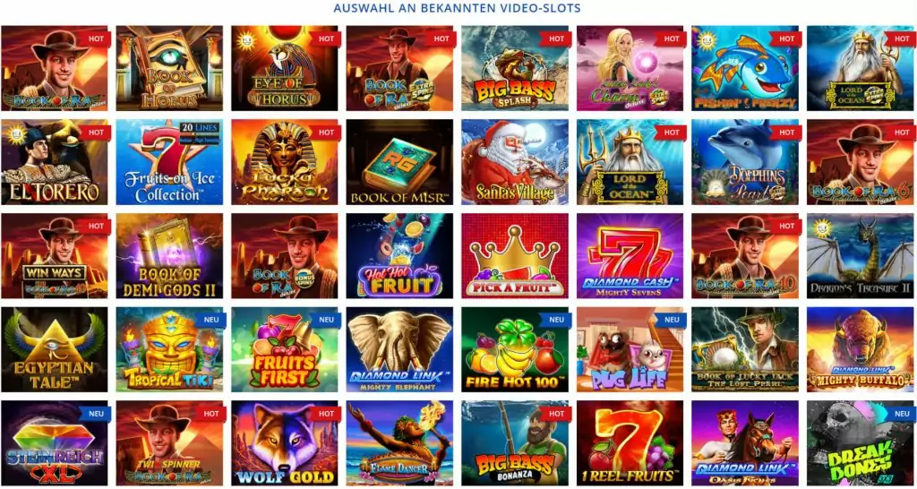917x489 pixels.
Task: Launch the Dragon's Treasure II game
Action: pyautogui.click(x=861, y=255)
